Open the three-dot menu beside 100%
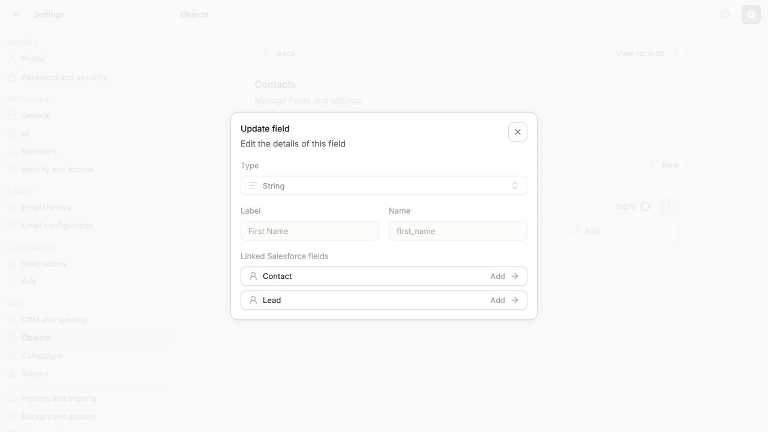The width and height of the screenshot is (768, 432). click(x=669, y=206)
